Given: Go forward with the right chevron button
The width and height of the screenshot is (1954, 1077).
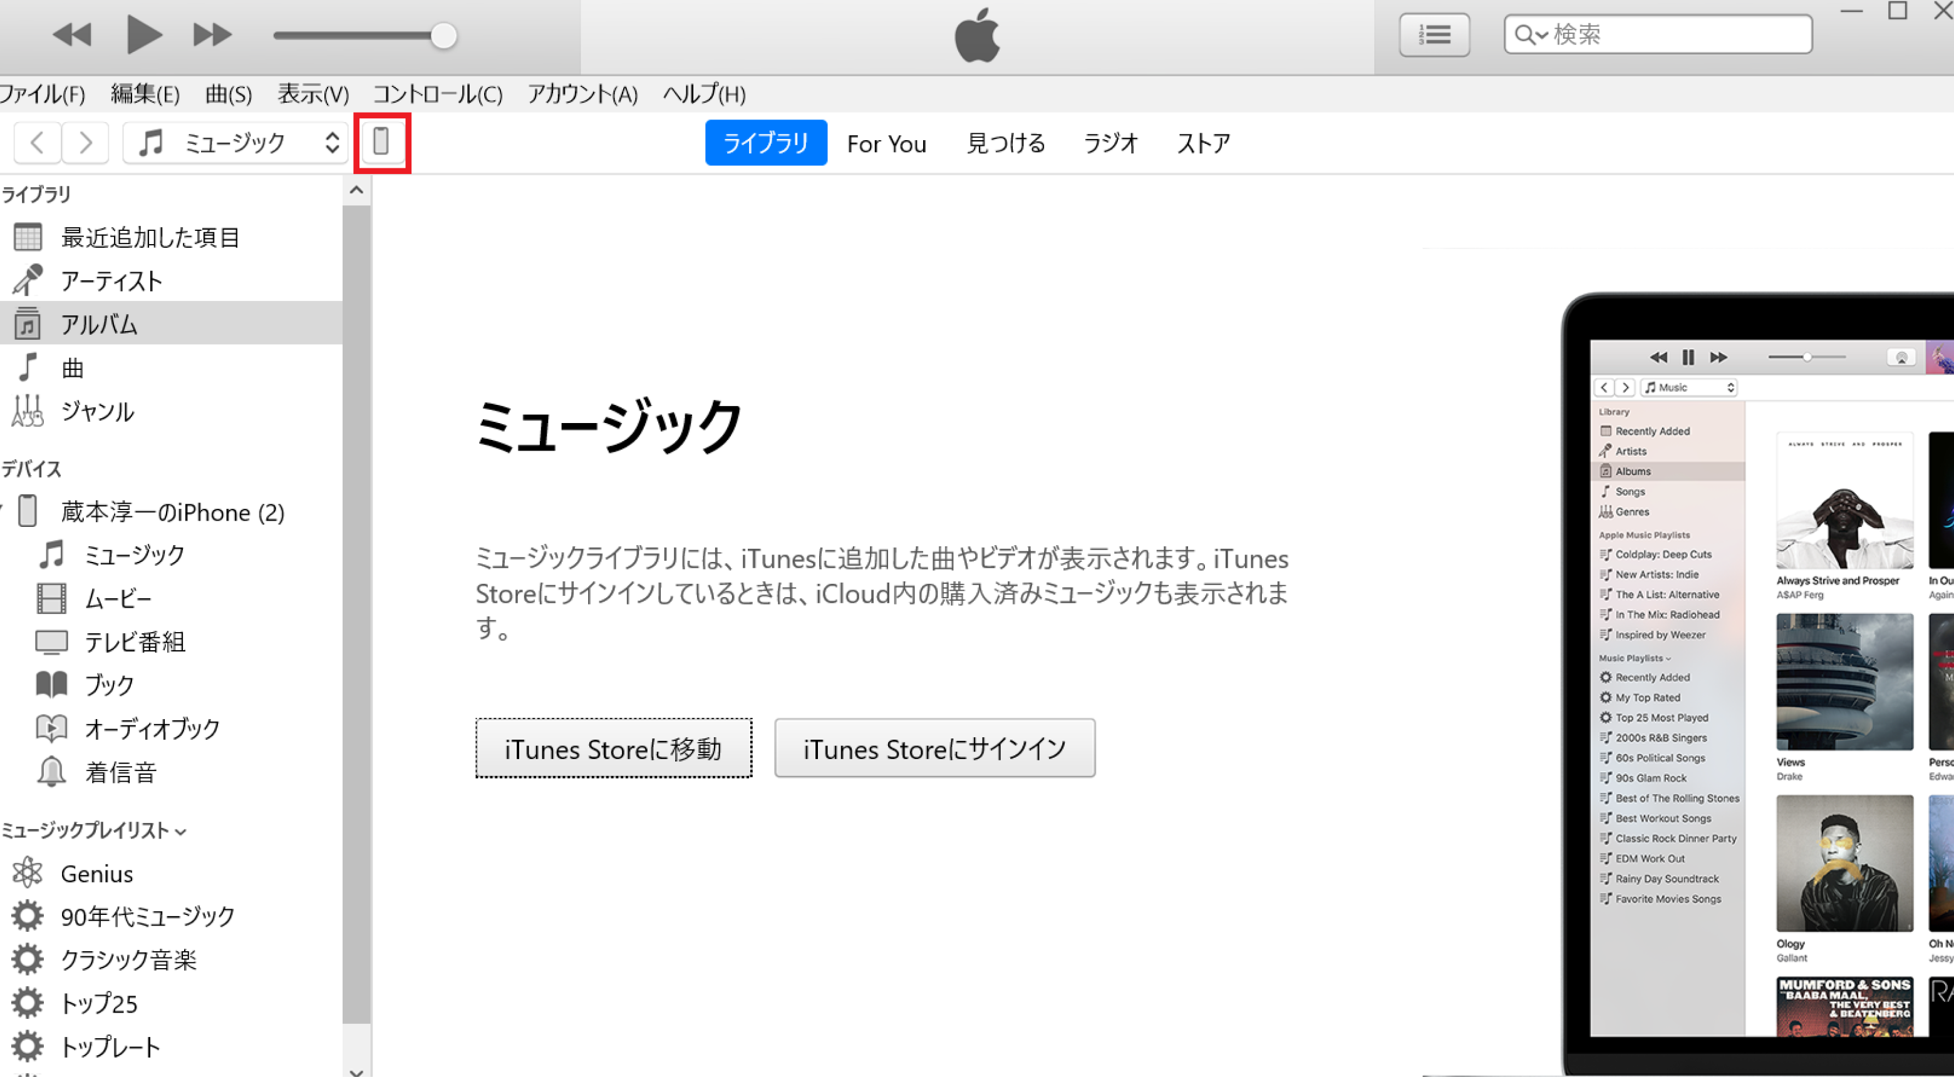Looking at the screenshot, I should click(x=85, y=143).
